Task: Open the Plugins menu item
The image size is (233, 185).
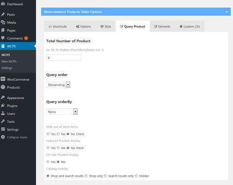Action: click(18, 106)
